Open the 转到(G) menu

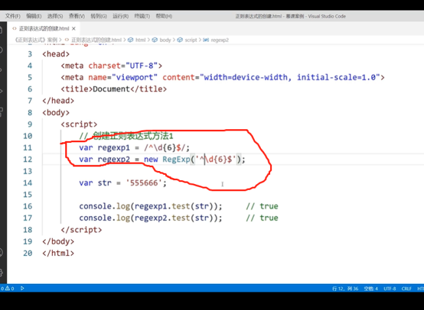pos(98,16)
